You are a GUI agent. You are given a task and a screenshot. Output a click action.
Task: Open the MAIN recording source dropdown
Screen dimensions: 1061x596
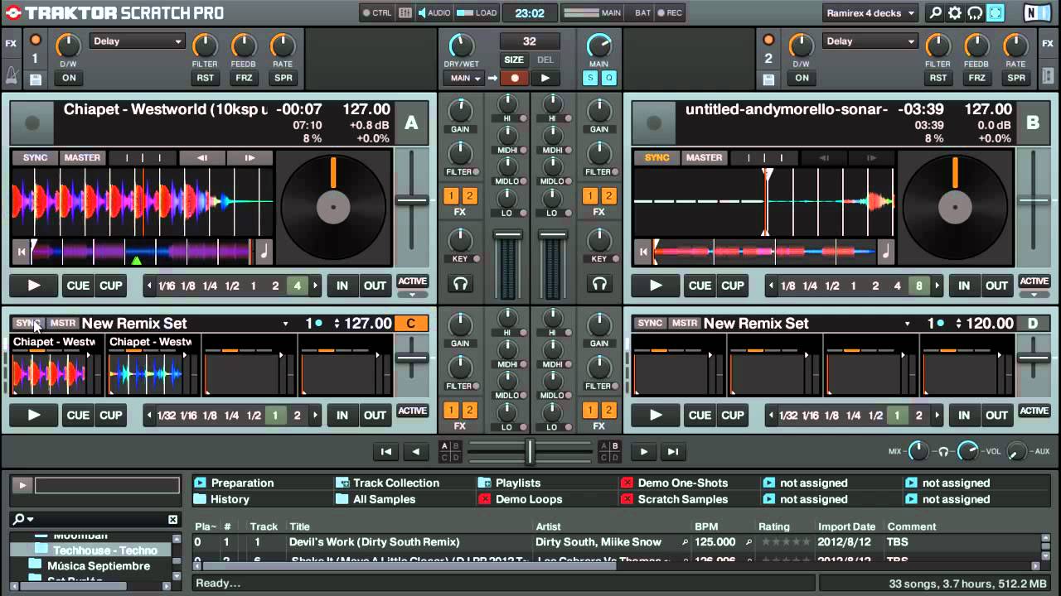point(464,78)
